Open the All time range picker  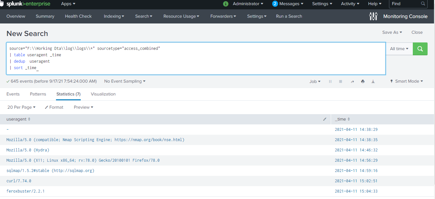pyautogui.click(x=399, y=49)
